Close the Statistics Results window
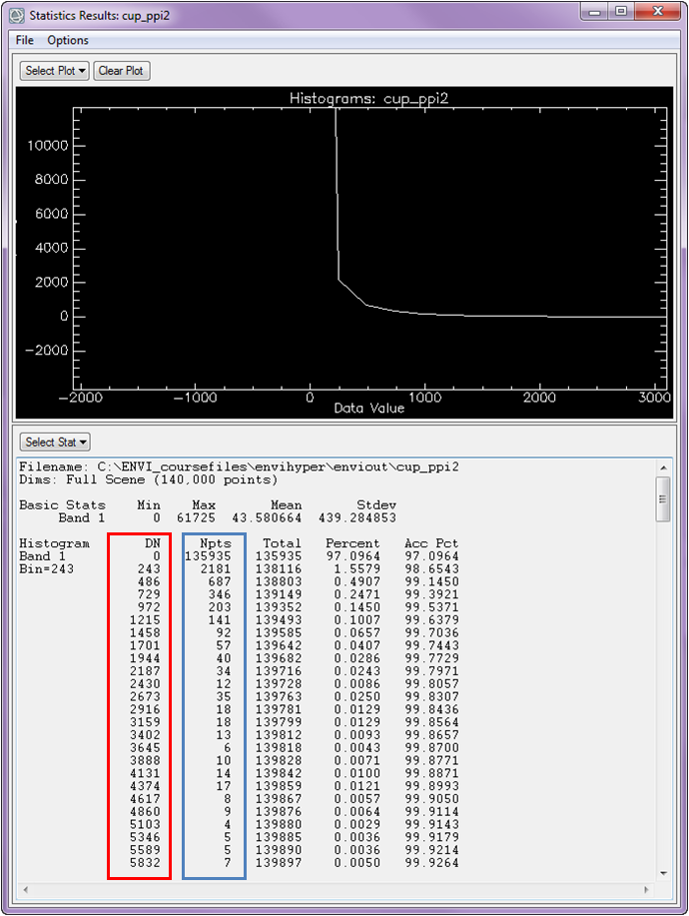Image resolution: width=689 pixels, height=916 pixels. (655, 12)
